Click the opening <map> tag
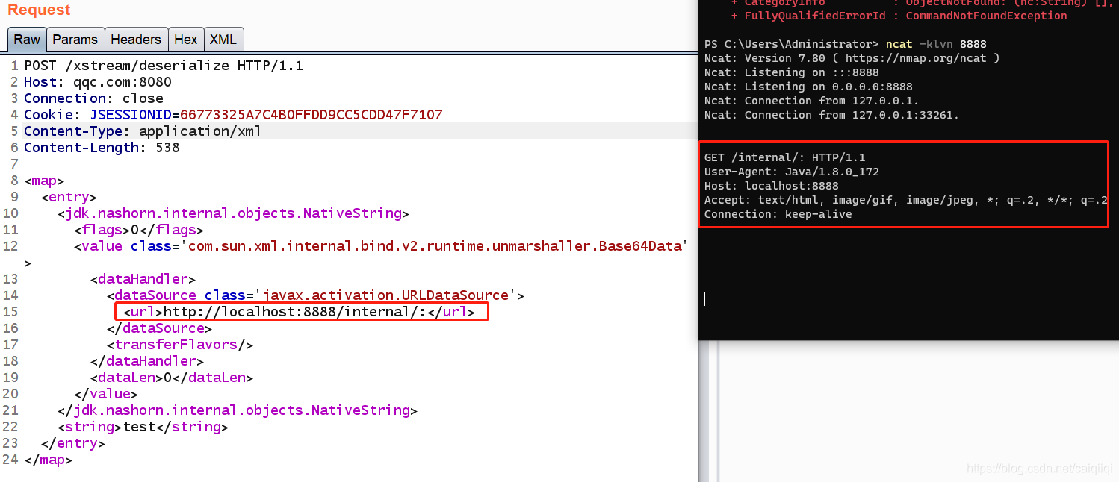The height and width of the screenshot is (482, 1119). (x=44, y=181)
